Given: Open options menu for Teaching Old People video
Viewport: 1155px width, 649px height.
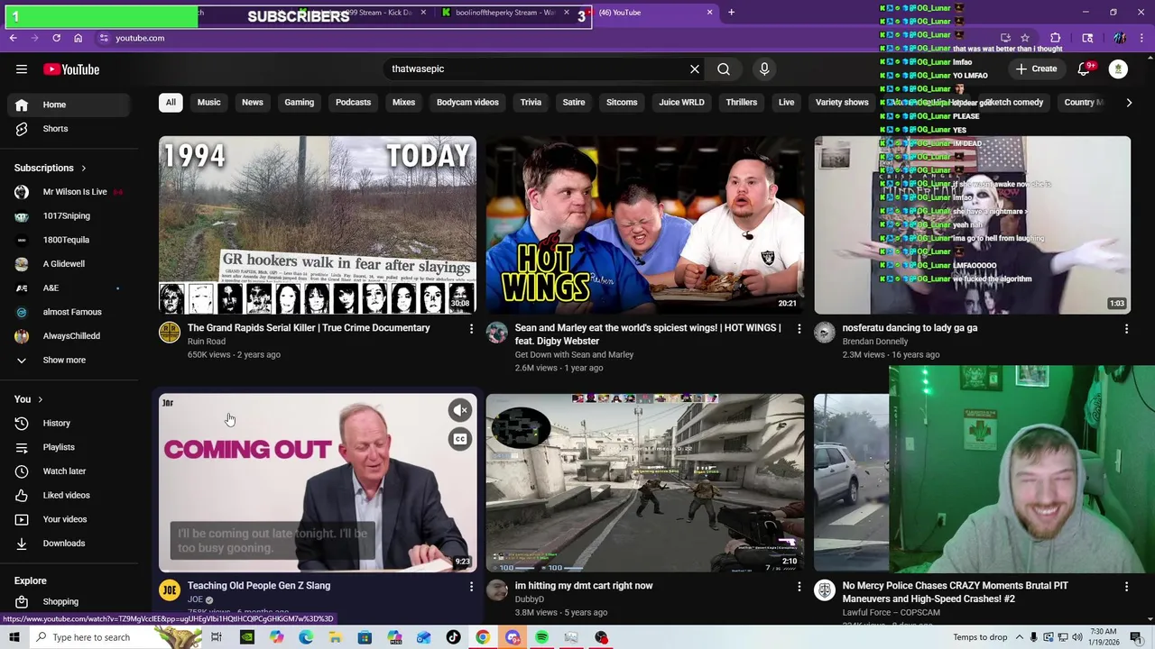Looking at the screenshot, I should point(471,587).
